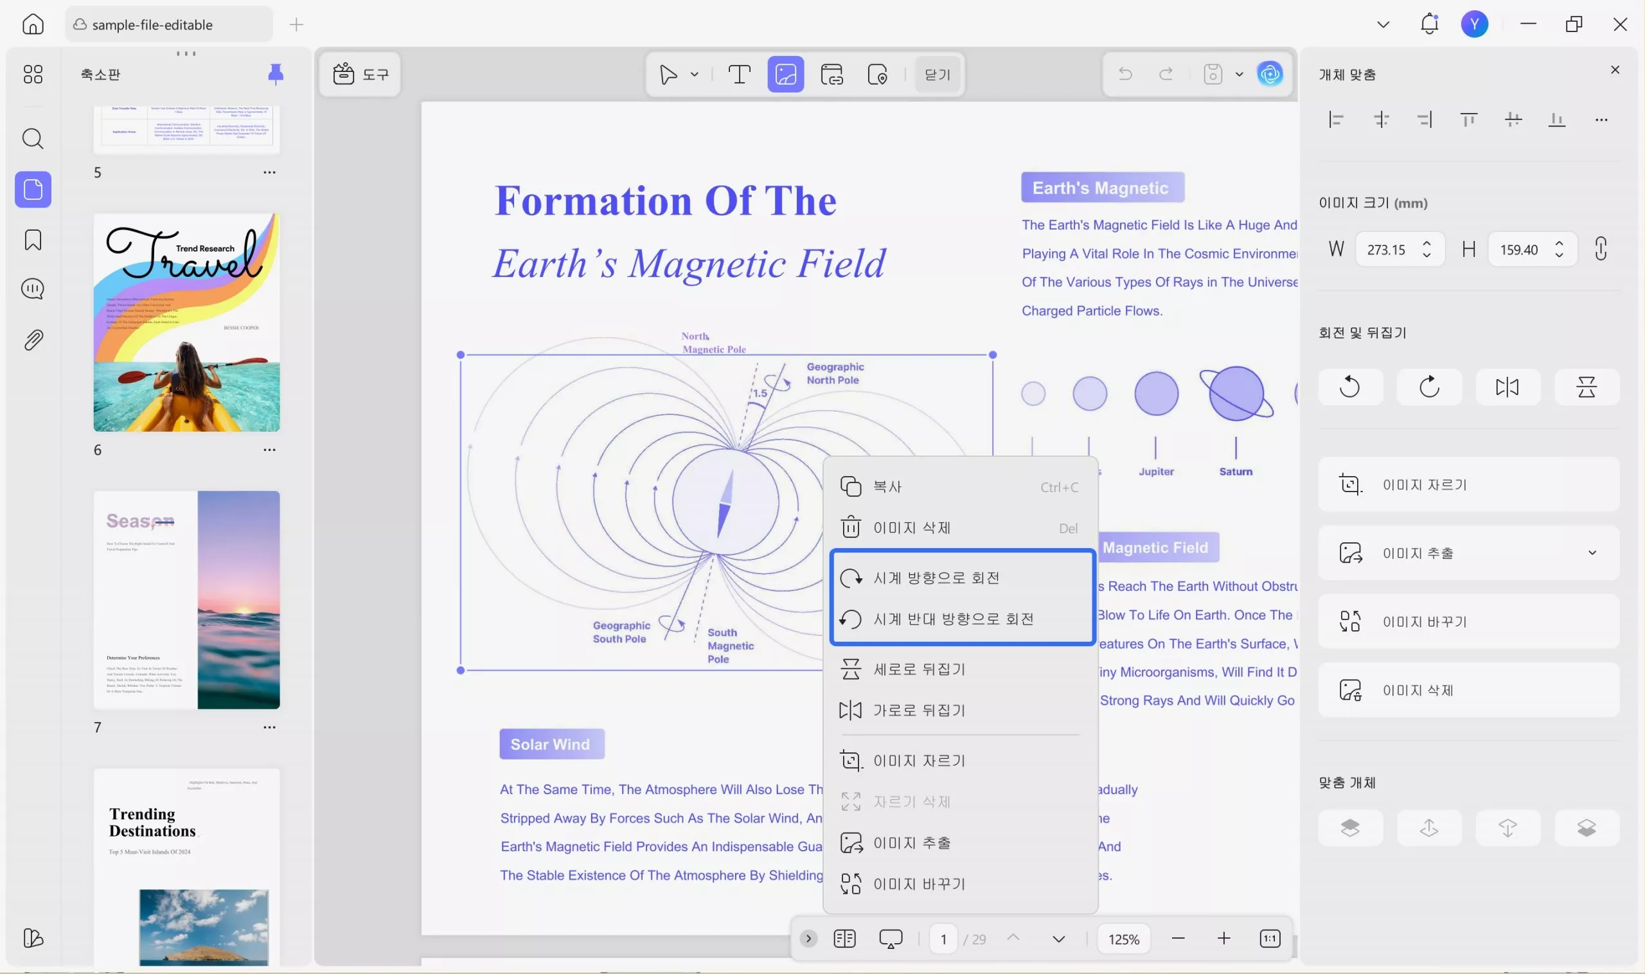Image resolution: width=1645 pixels, height=974 pixels.
Task: Click the 125% zoom level box
Action: (x=1123, y=939)
